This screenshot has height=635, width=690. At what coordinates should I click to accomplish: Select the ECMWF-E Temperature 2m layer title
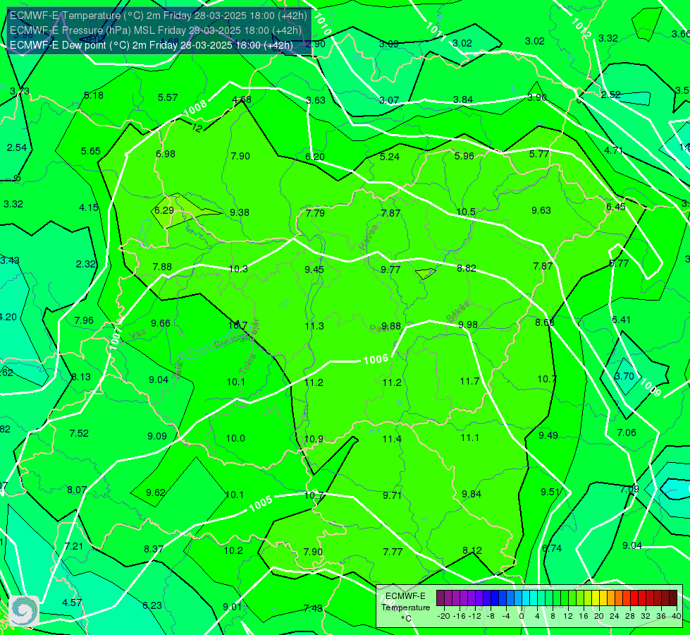tap(158, 16)
